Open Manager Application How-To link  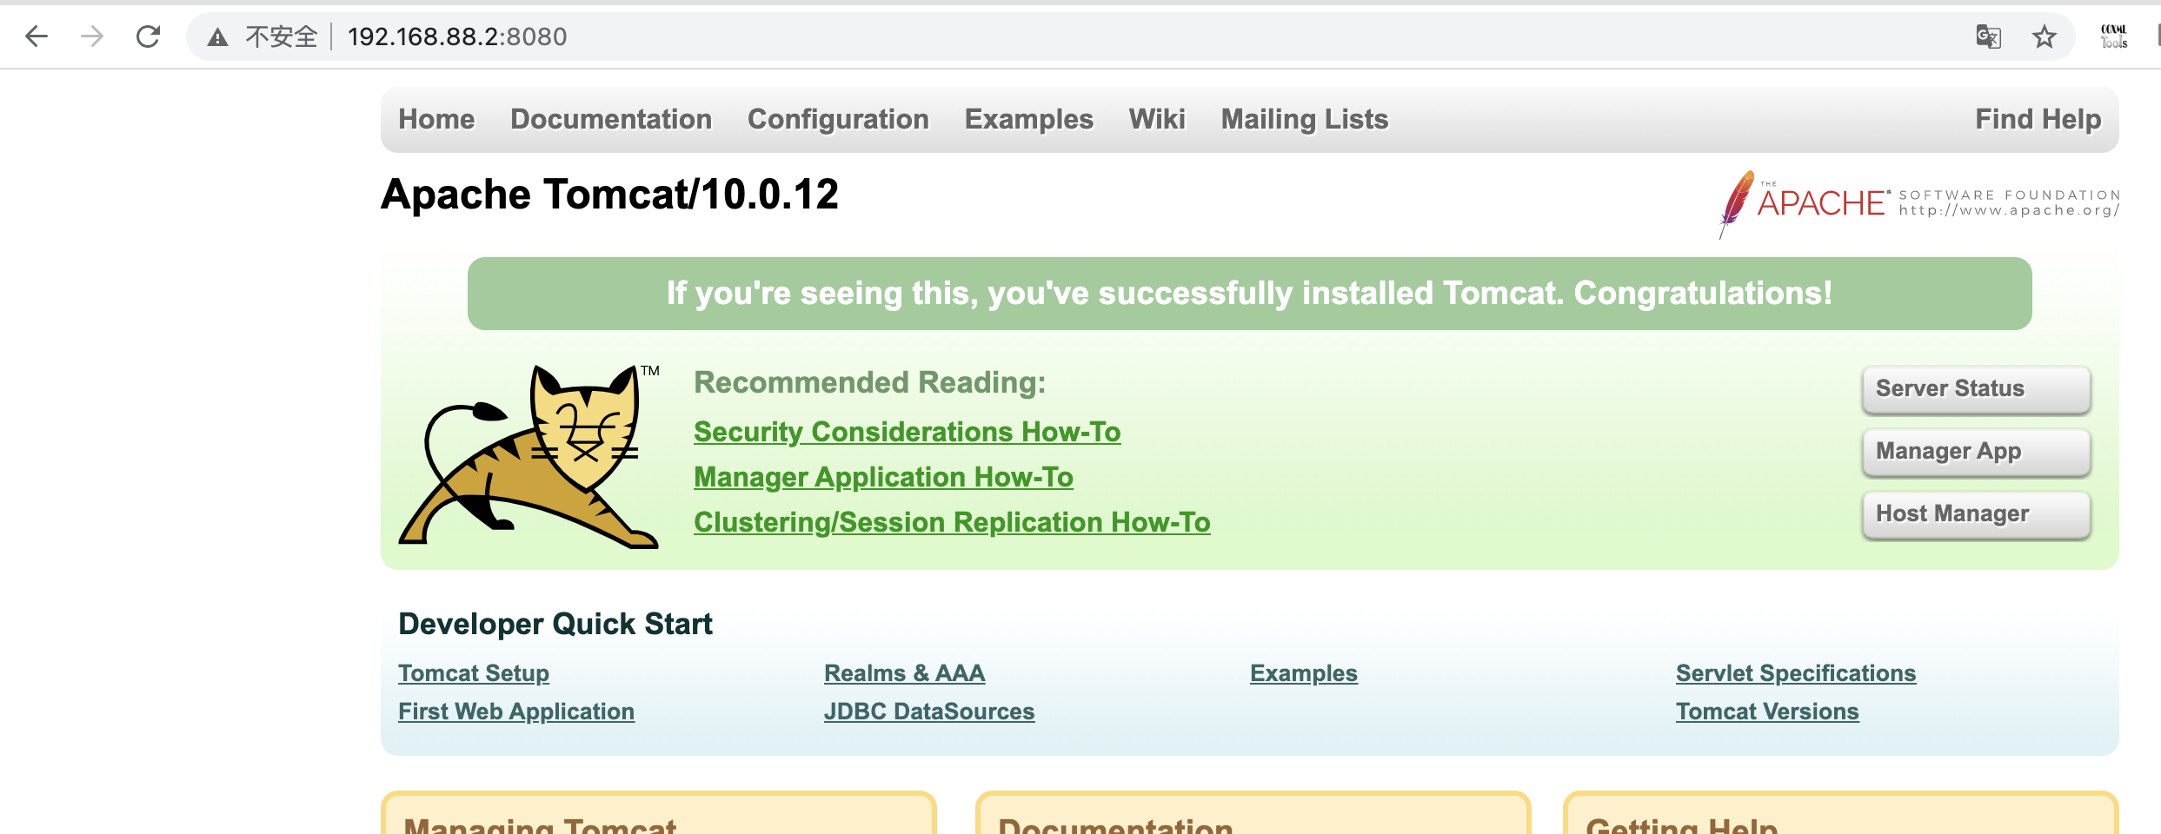883,477
